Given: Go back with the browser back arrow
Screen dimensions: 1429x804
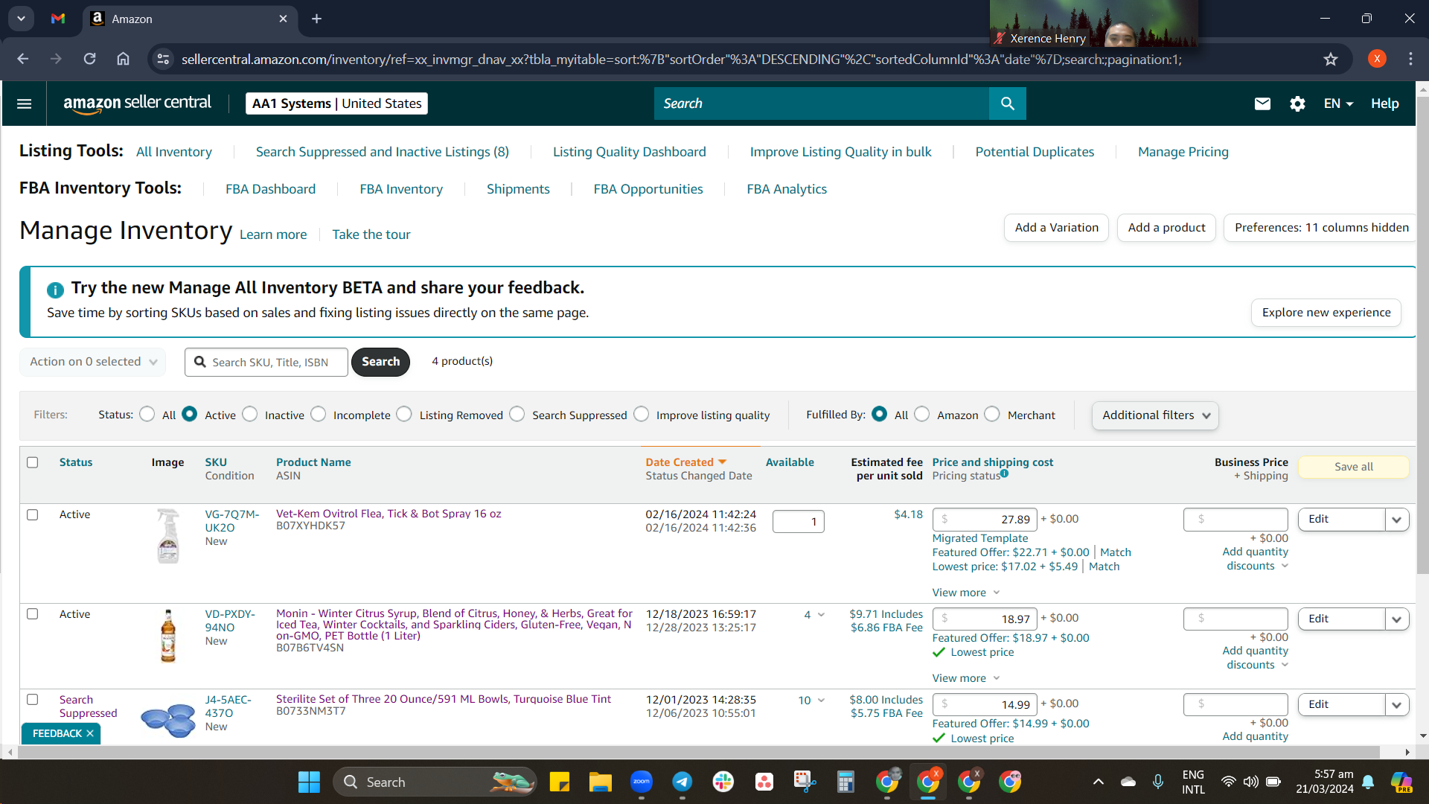Looking at the screenshot, I should (23, 59).
